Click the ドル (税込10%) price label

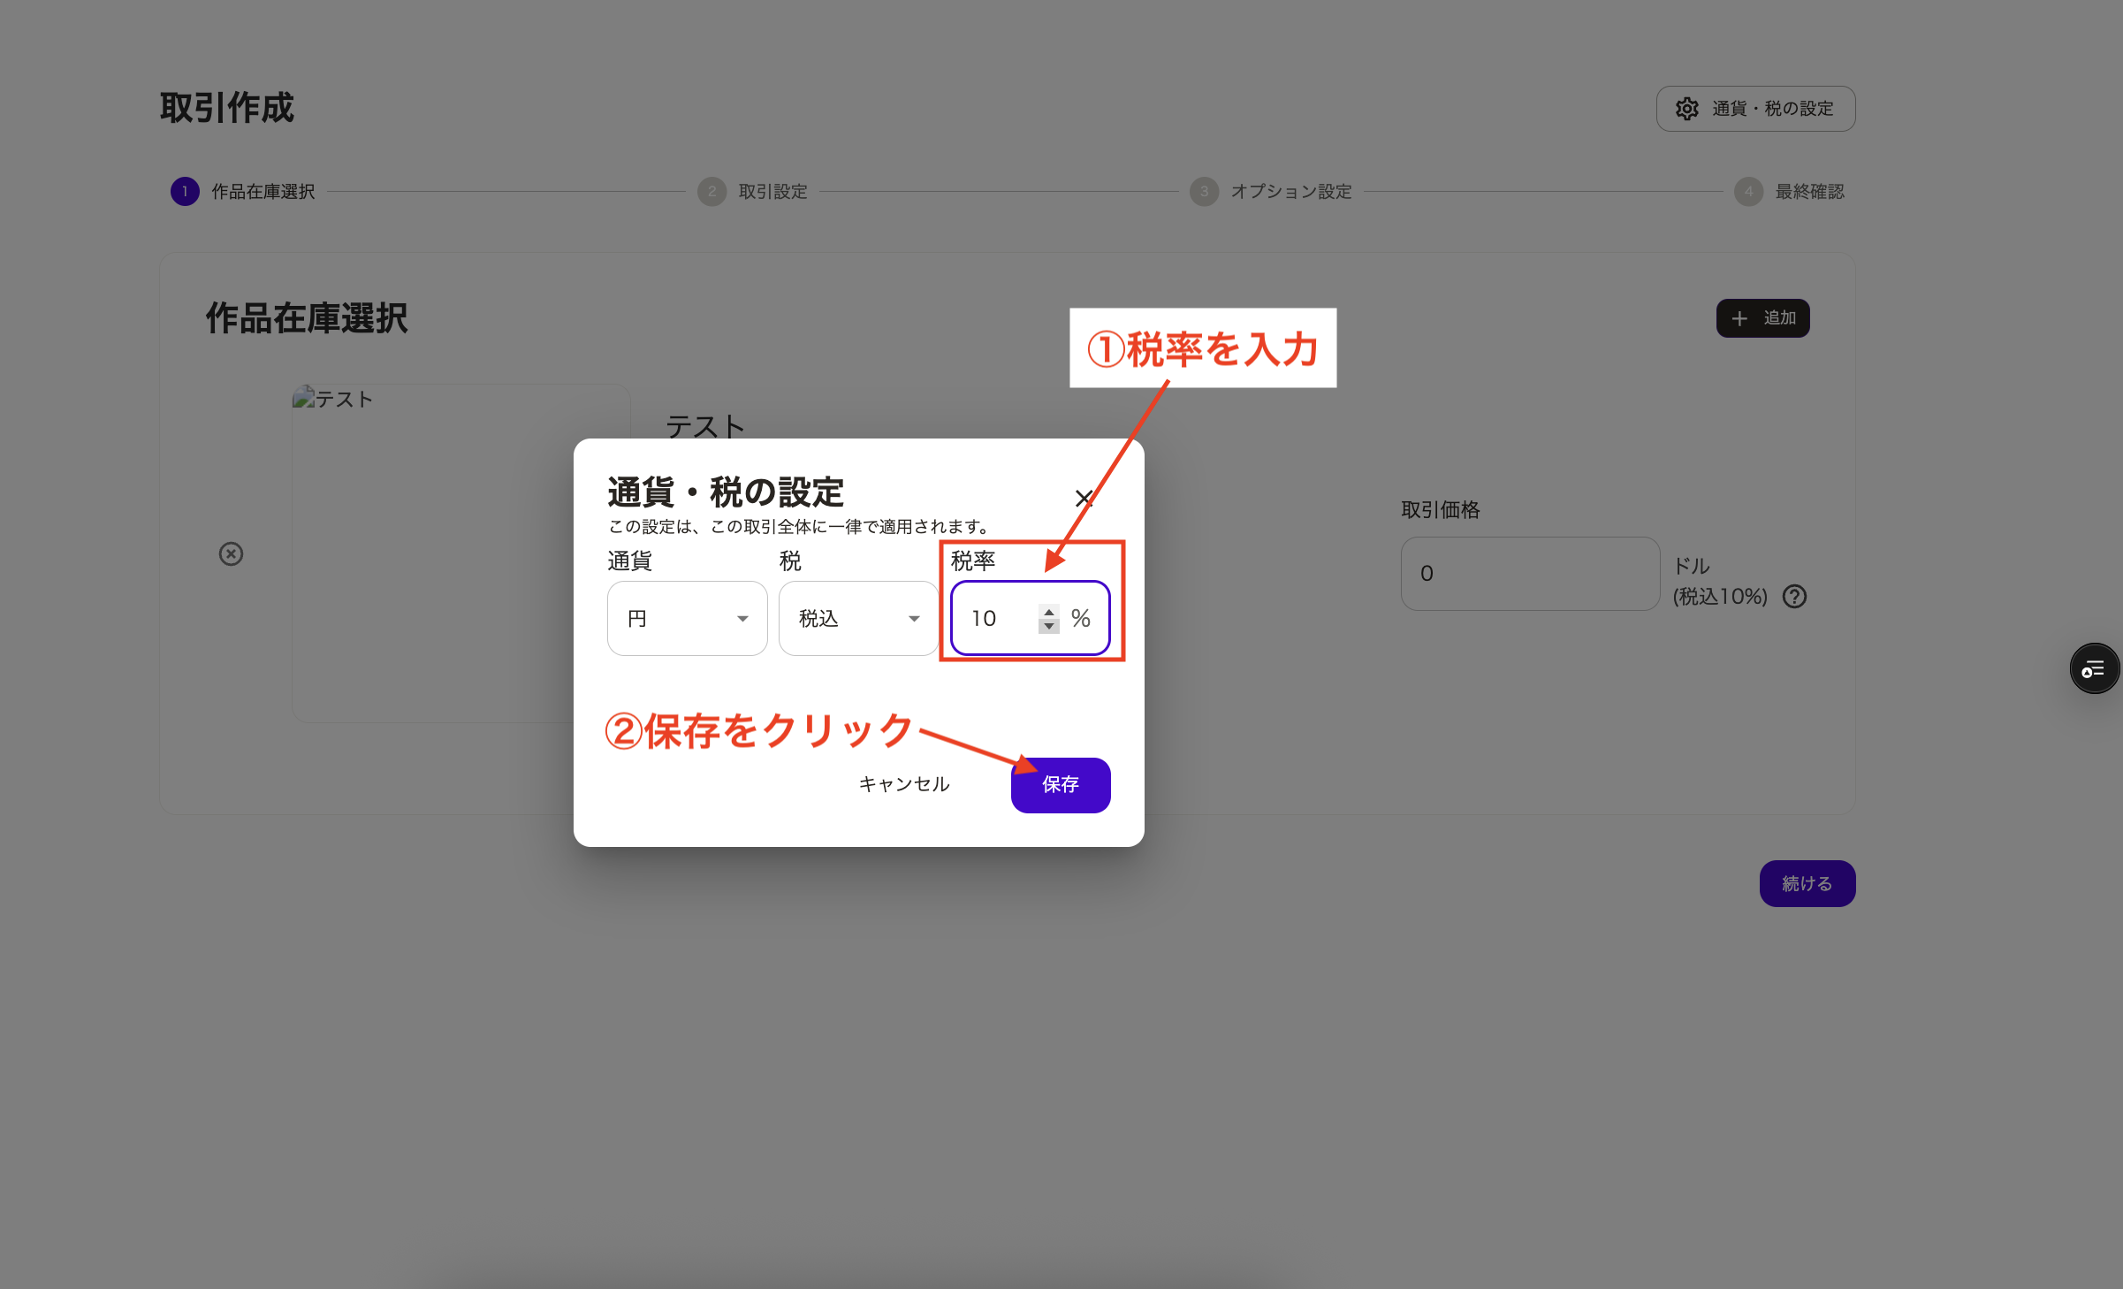click(x=1719, y=582)
